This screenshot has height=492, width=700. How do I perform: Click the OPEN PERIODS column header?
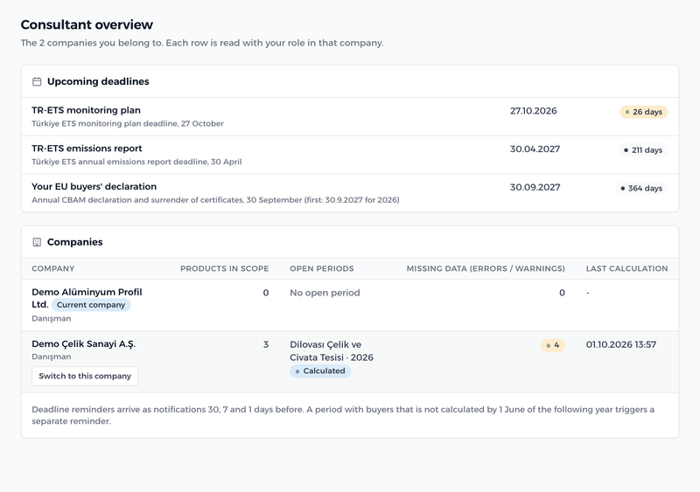pos(322,268)
